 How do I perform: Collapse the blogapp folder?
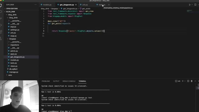point(12,39)
